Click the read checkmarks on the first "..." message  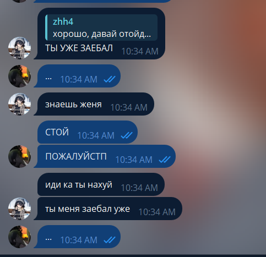pos(110,79)
